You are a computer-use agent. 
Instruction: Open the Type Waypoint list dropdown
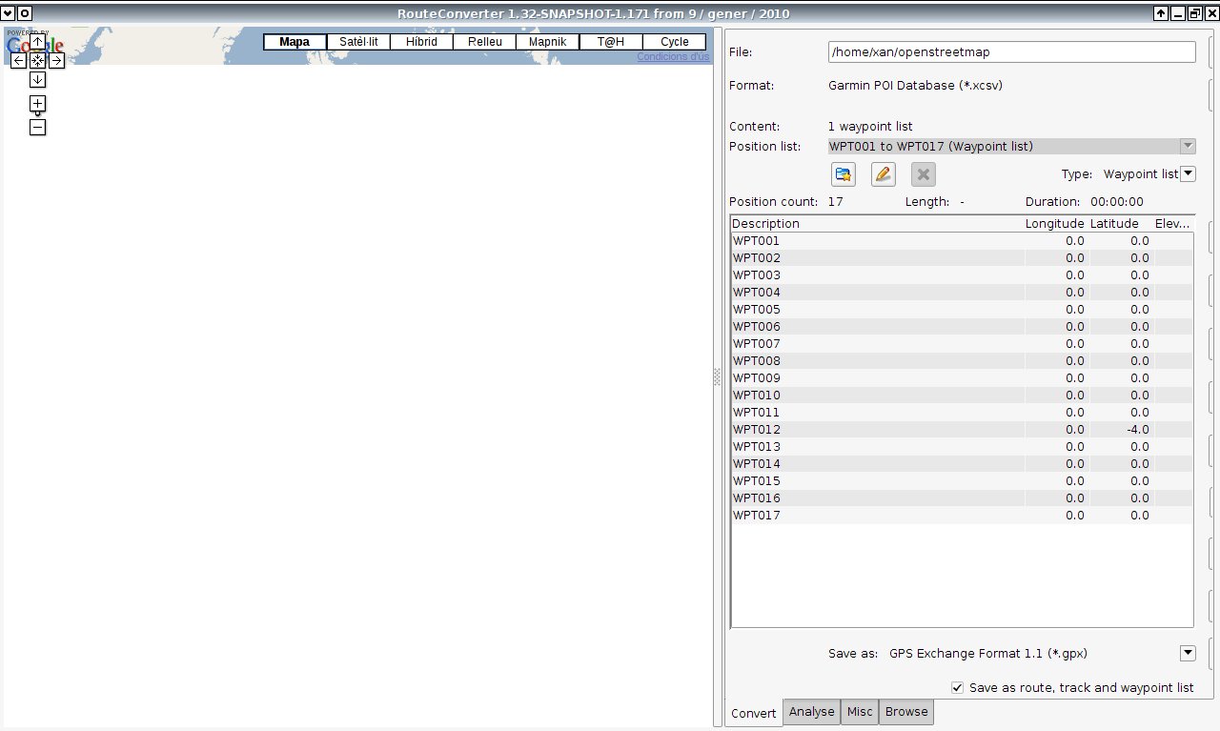click(1188, 173)
